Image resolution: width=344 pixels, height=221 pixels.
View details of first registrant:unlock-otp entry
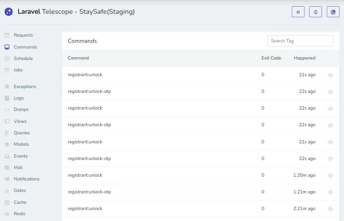(x=330, y=92)
